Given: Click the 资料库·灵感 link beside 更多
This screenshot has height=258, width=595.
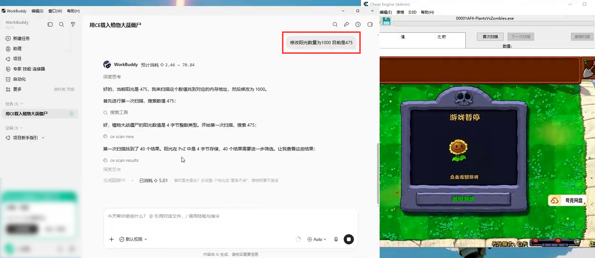Looking at the screenshot, I should (x=64, y=89).
